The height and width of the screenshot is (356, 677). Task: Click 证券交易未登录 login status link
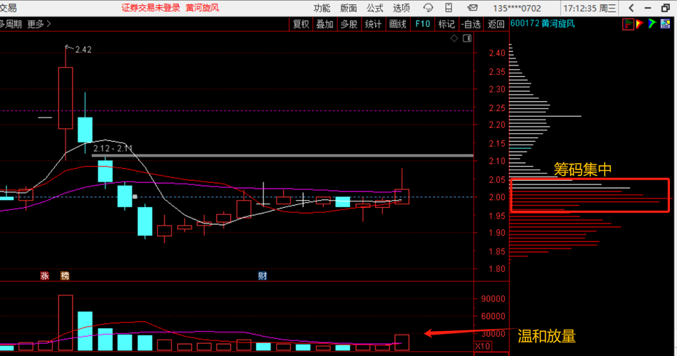[151, 8]
